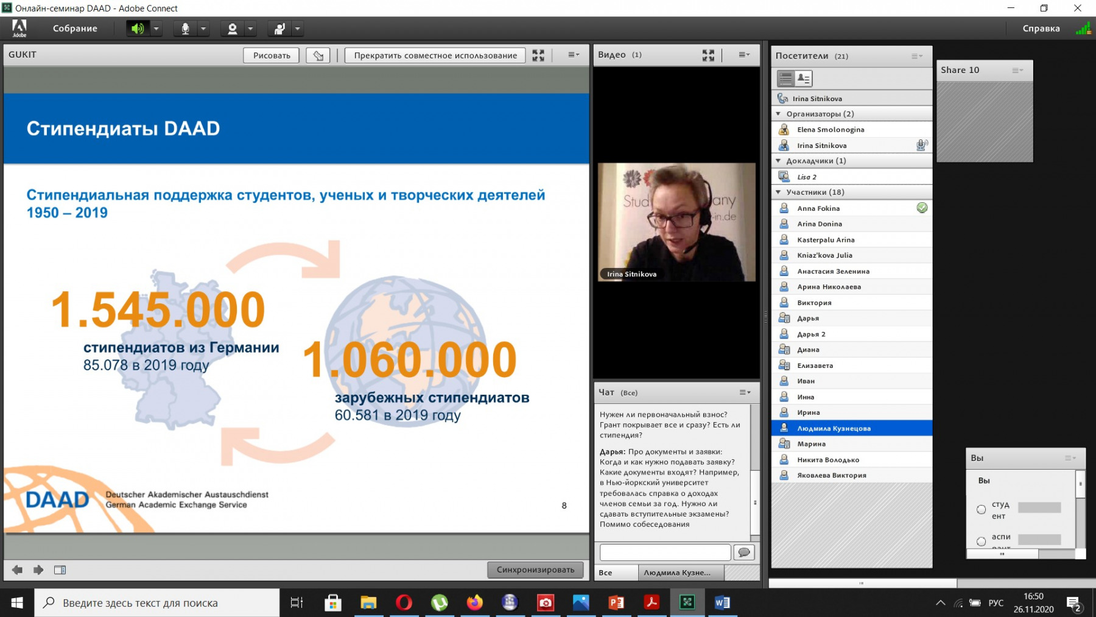The width and height of the screenshot is (1096, 617).
Task: Select participant Kasterpalu Arina
Action: (x=852, y=239)
